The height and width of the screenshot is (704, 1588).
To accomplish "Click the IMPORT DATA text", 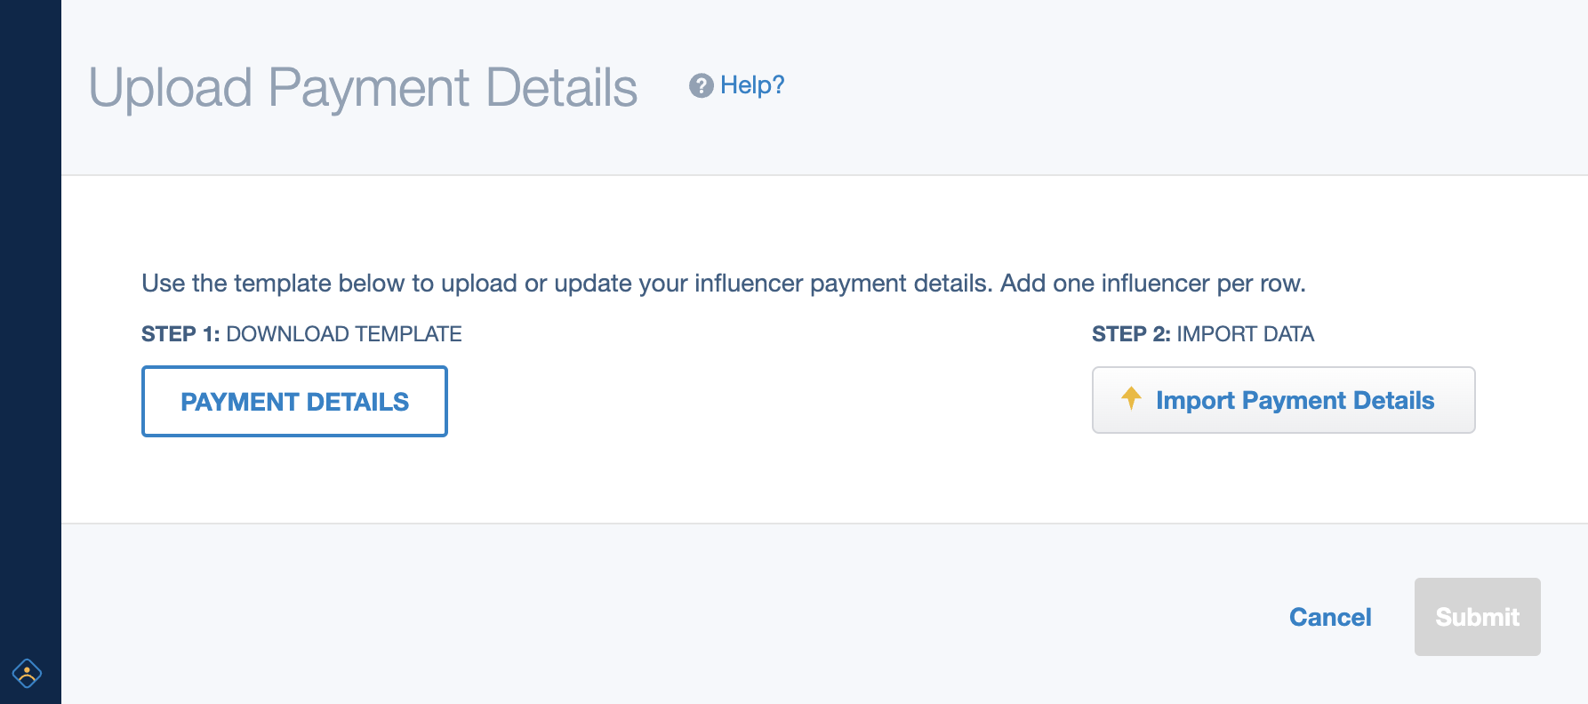I will [1246, 334].
